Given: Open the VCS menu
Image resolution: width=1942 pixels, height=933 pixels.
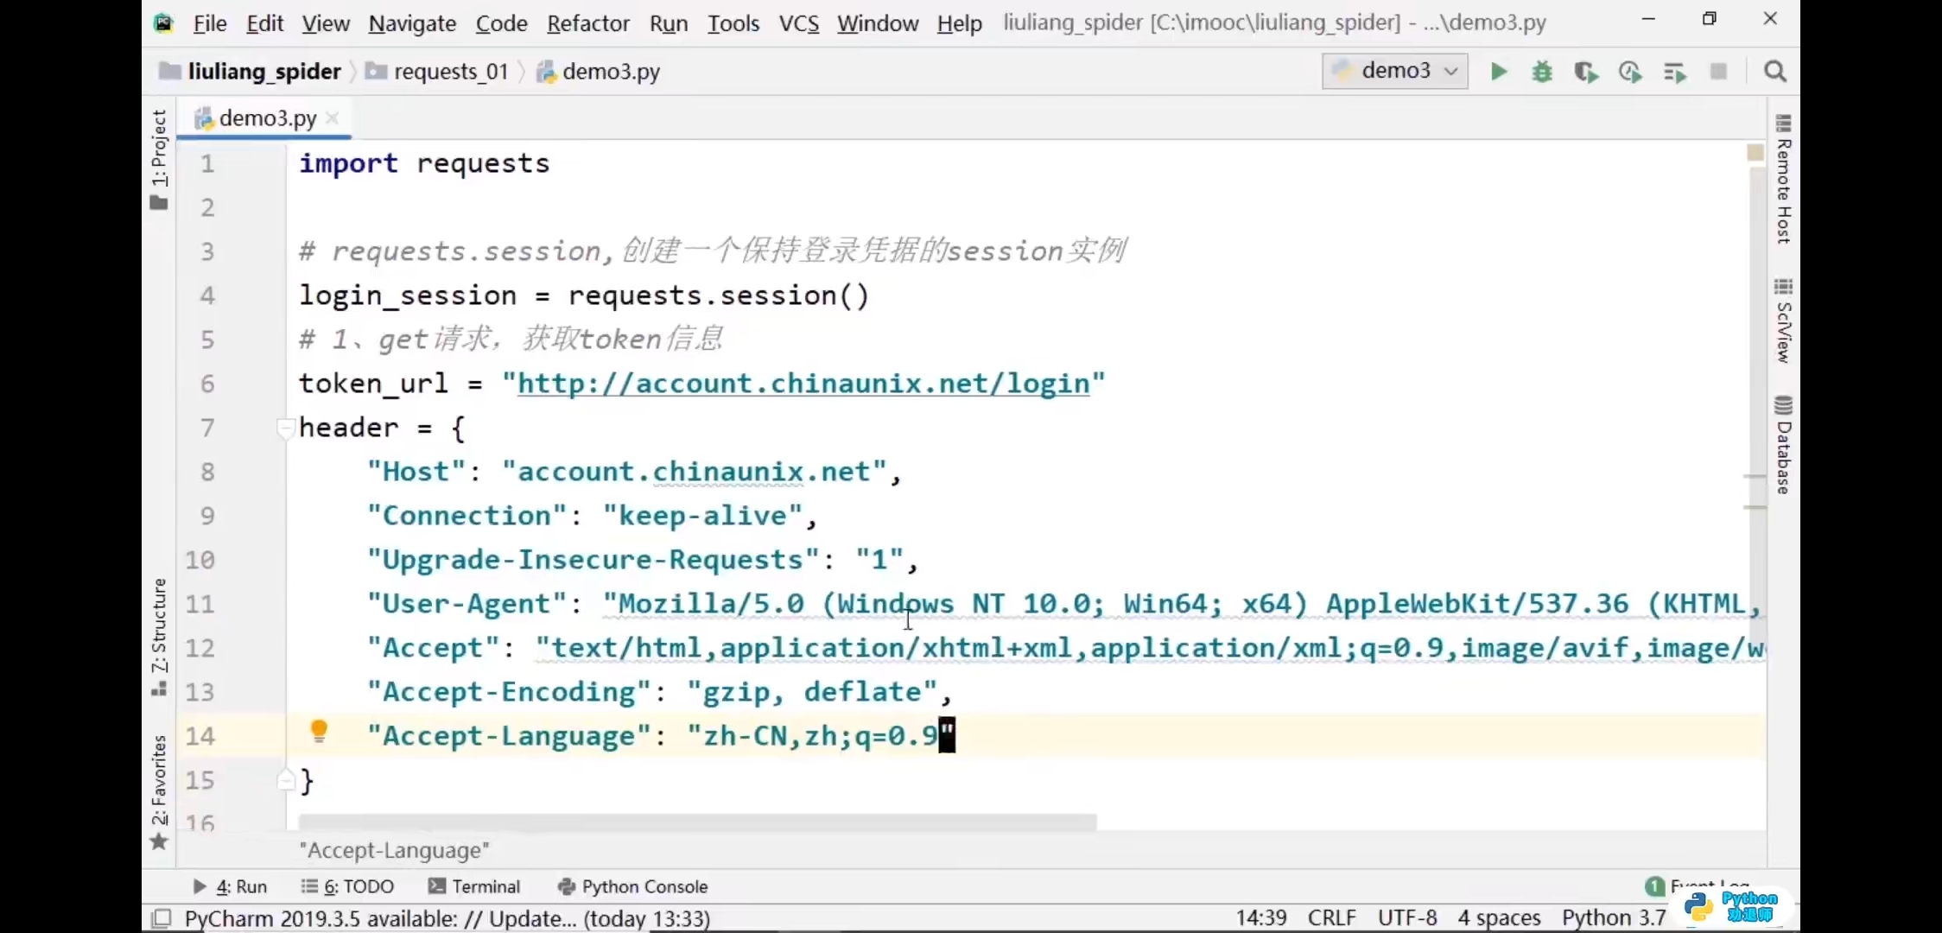Looking at the screenshot, I should 799,23.
